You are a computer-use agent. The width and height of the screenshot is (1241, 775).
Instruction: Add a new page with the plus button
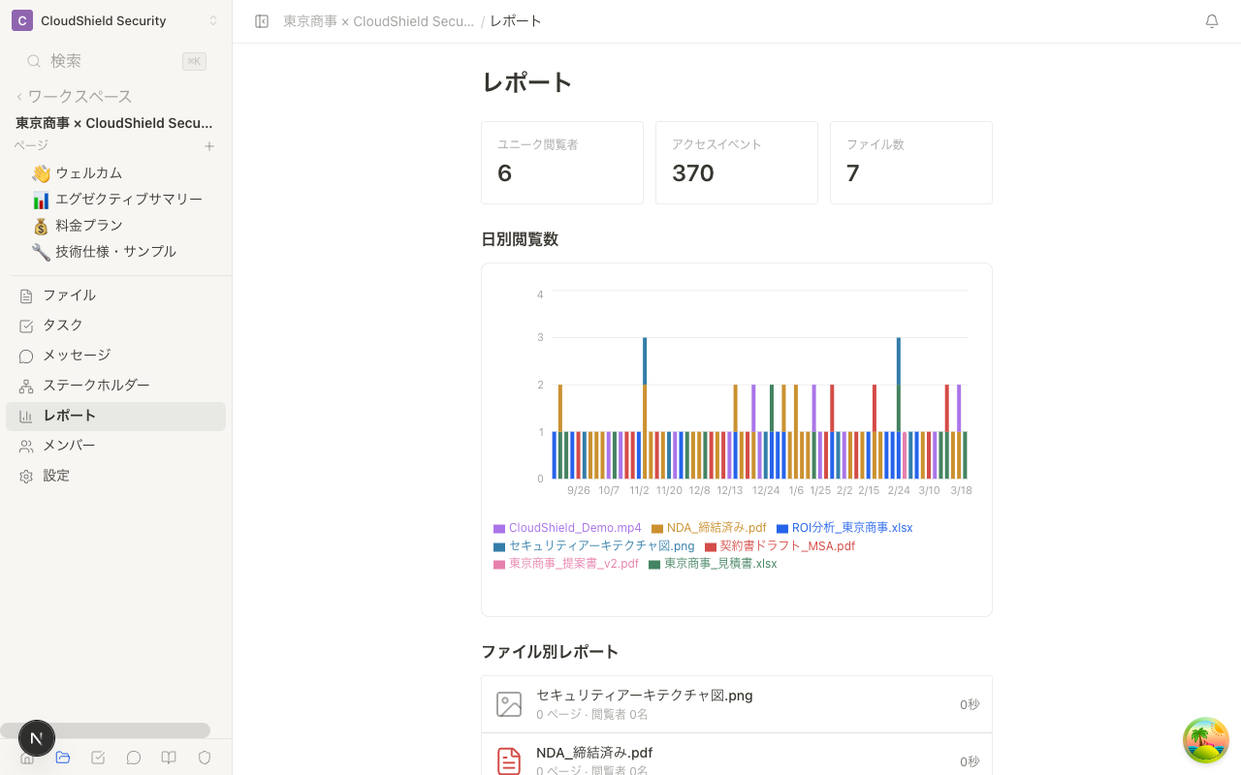click(x=208, y=145)
